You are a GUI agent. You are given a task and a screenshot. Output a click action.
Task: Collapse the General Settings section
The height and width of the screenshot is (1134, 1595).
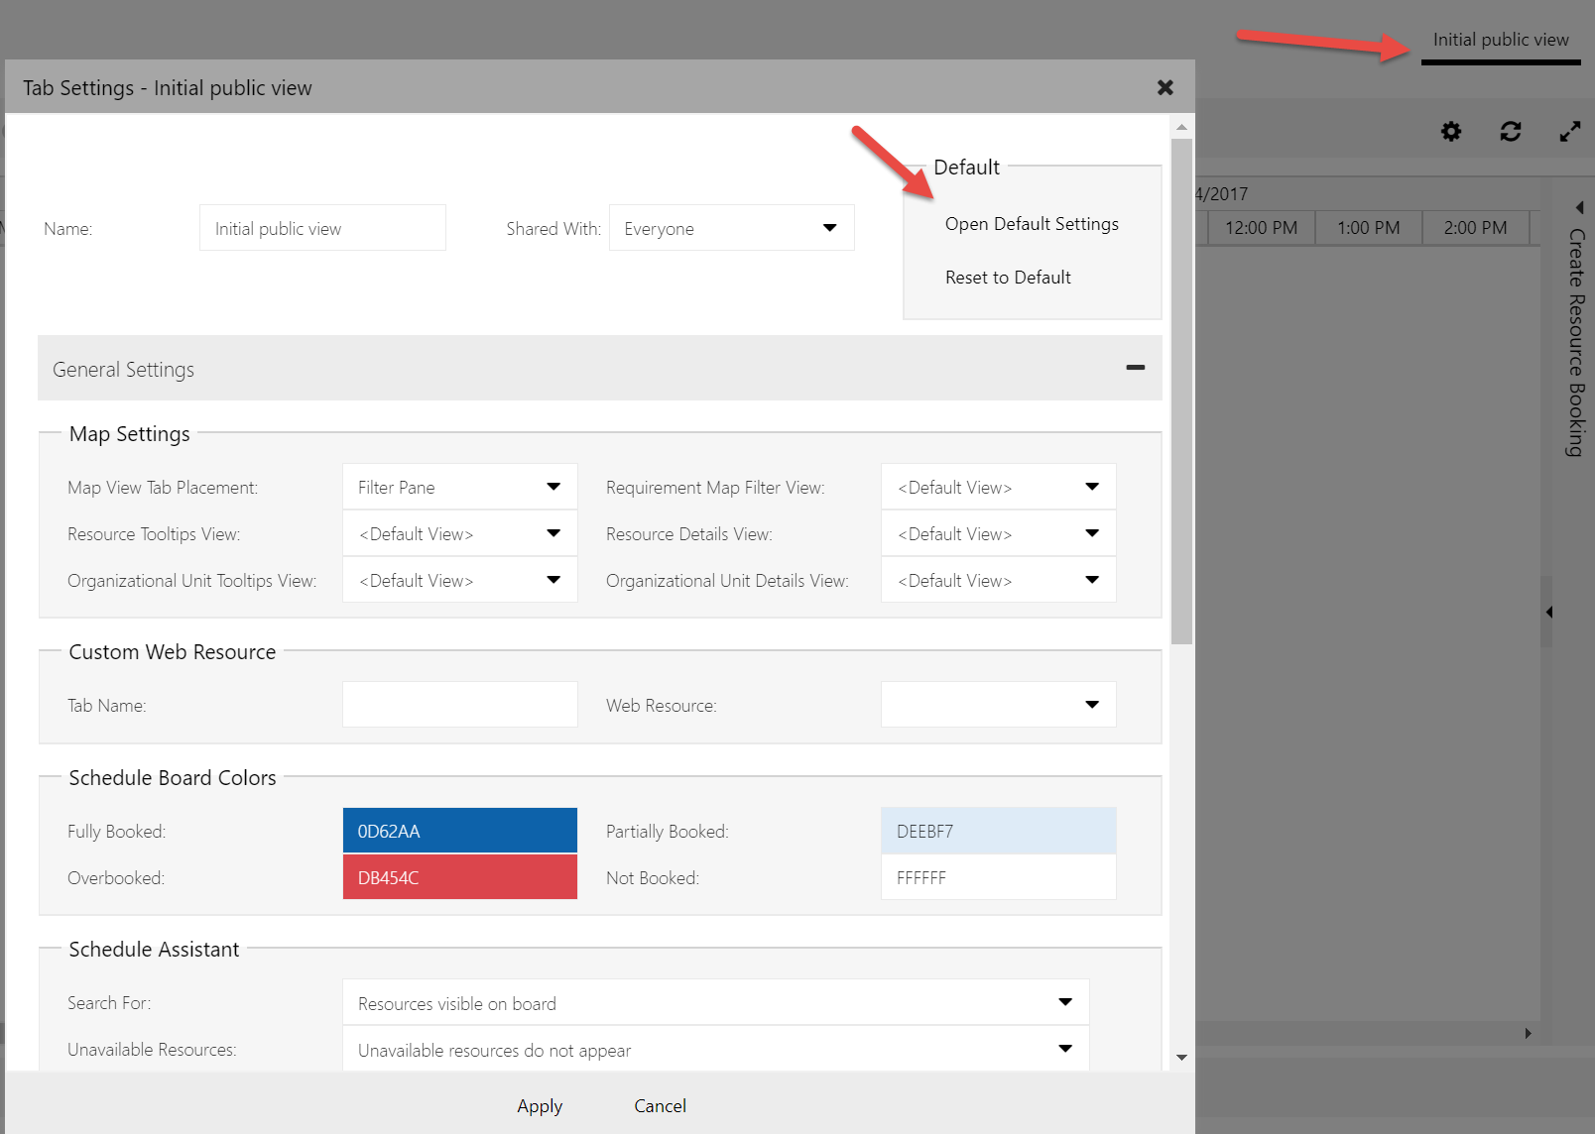point(1135,368)
